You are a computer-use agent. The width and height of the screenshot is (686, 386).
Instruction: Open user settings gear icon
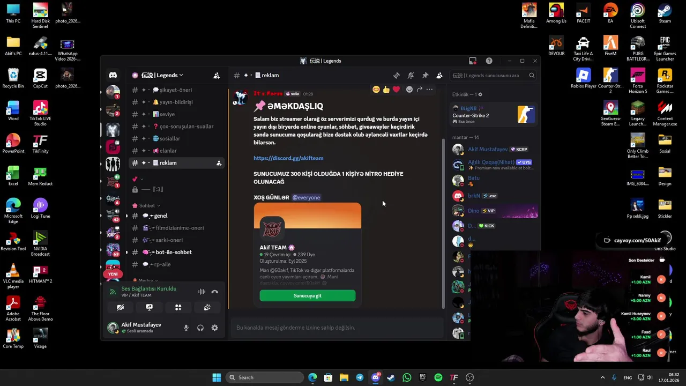[215, 328]
